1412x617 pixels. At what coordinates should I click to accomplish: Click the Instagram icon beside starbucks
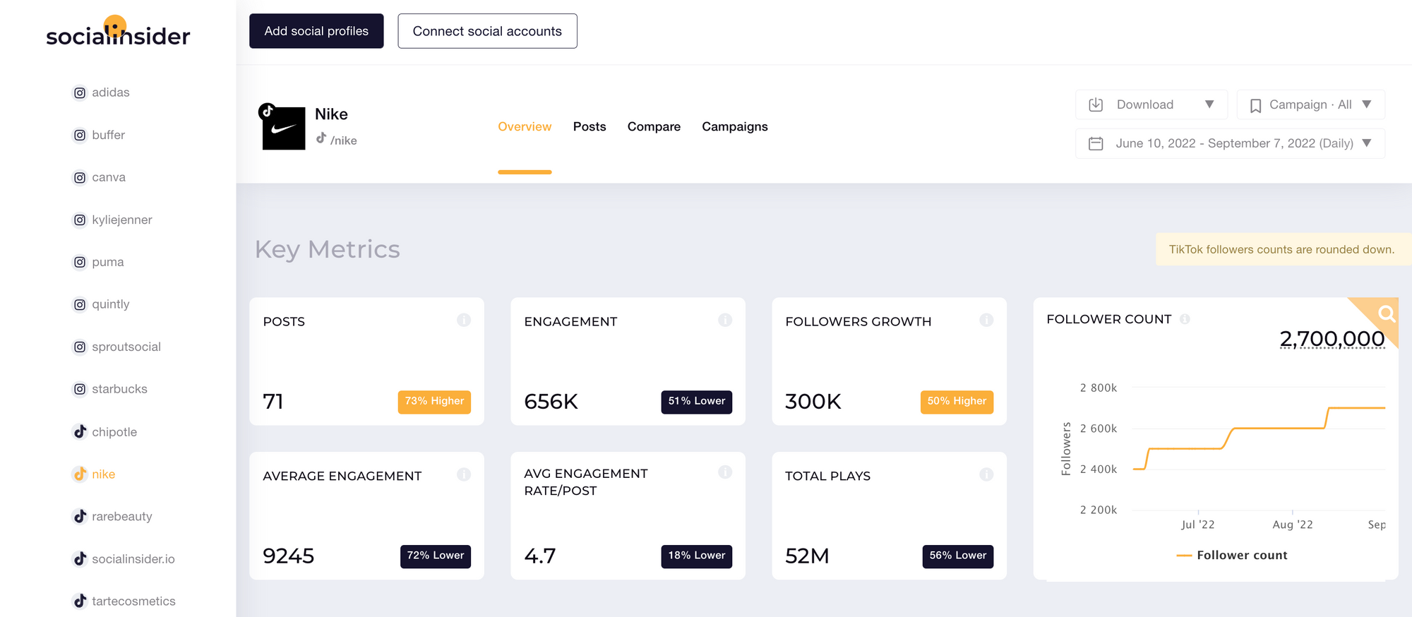point(80,390)
